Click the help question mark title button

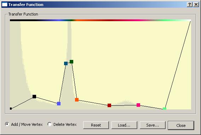[190, 5]
